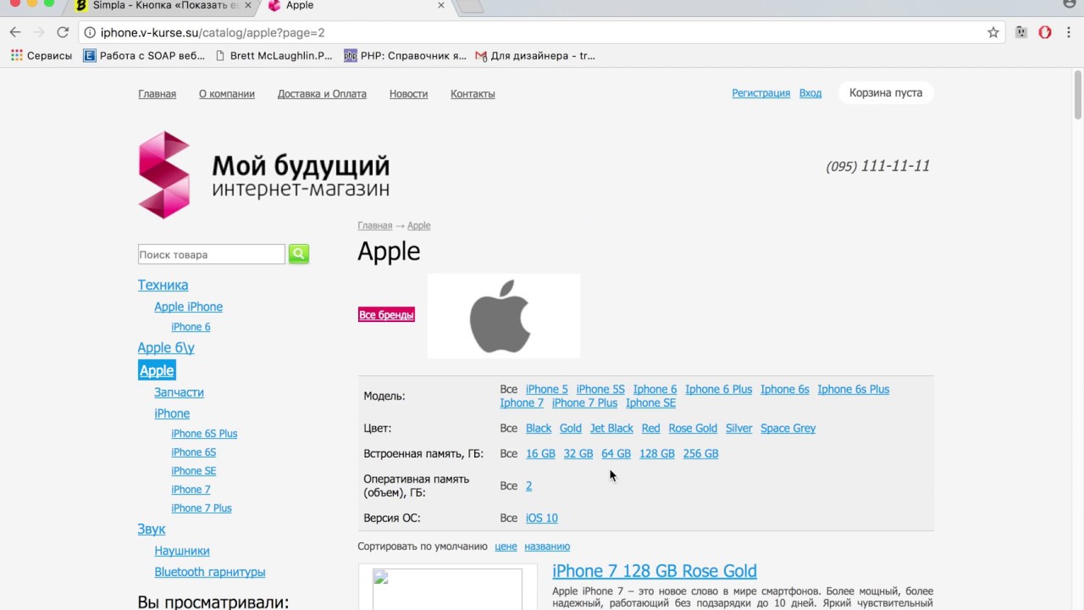The width and height of the screenshot is (1084, 610).
Task: Click the green search button
Action: [x=299, y=253]
